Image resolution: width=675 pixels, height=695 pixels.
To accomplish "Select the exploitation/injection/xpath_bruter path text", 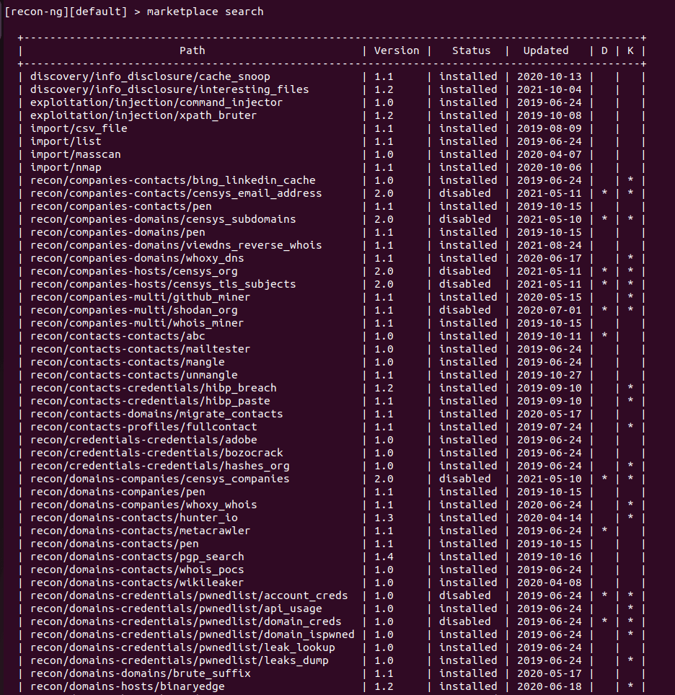I will [144, 115].
